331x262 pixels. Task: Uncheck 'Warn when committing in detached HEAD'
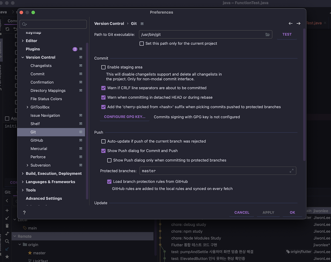(x=103, y=98)
